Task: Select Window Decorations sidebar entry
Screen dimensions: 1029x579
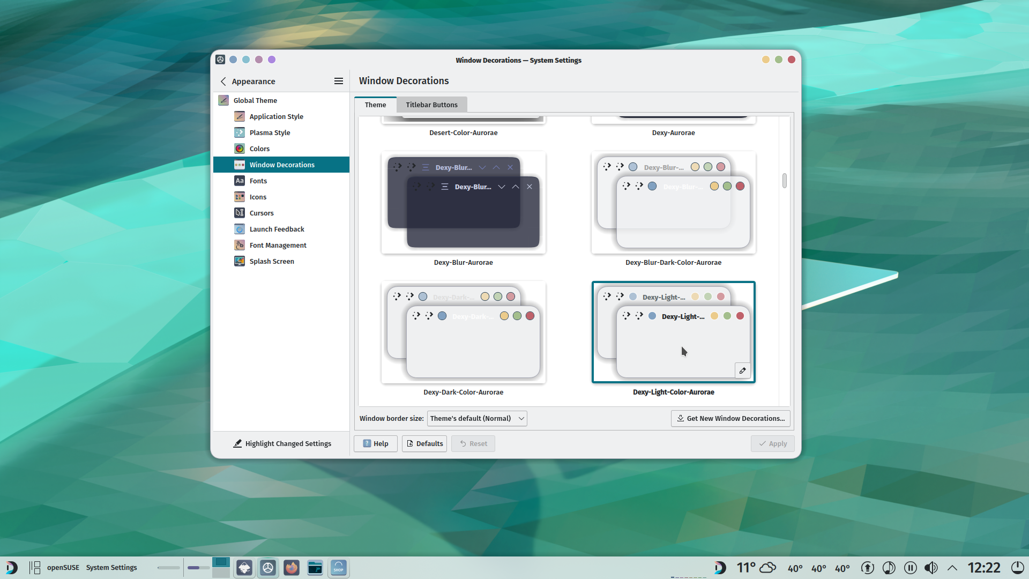Action: pyautogui.click(x=281, y=165)
